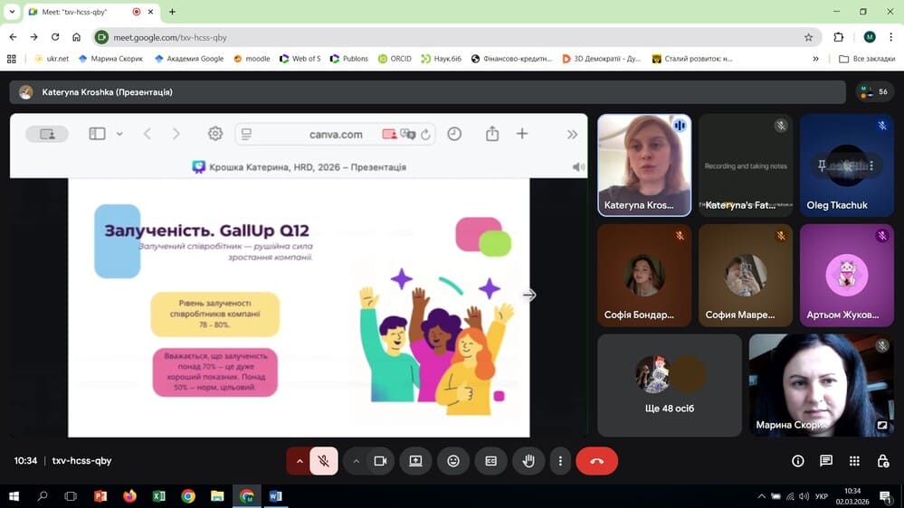This screenshot has height=508, width=904.
Task: Show all 56 participants list
Action: click(873, 92)
